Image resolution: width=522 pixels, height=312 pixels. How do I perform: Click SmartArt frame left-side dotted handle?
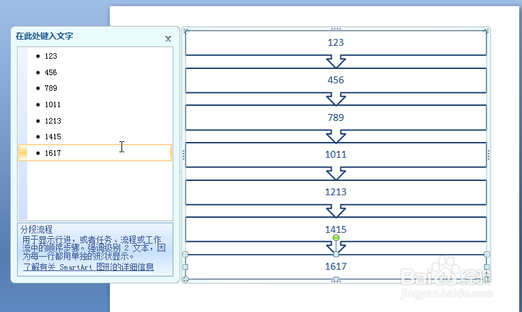pyautogui.click(x=184, y=155)
